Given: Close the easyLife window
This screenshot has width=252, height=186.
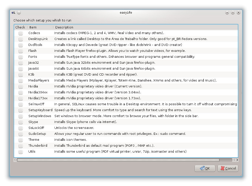Looking at the screenshot, I should click(238, 13).
